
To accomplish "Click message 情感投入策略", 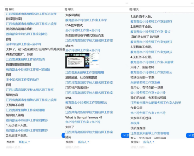I will click(x=15, y=115).
